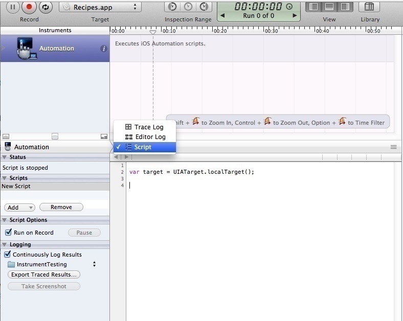Set inspection range start button
The width and height of the screenshot is (403, 321).
(x=172, y=7)
